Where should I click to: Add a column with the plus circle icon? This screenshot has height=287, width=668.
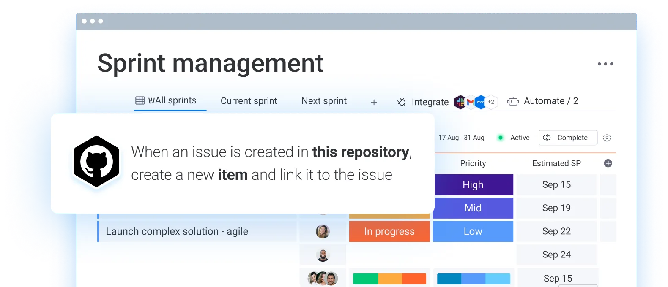pyautogui.click(x=608, y=163)
